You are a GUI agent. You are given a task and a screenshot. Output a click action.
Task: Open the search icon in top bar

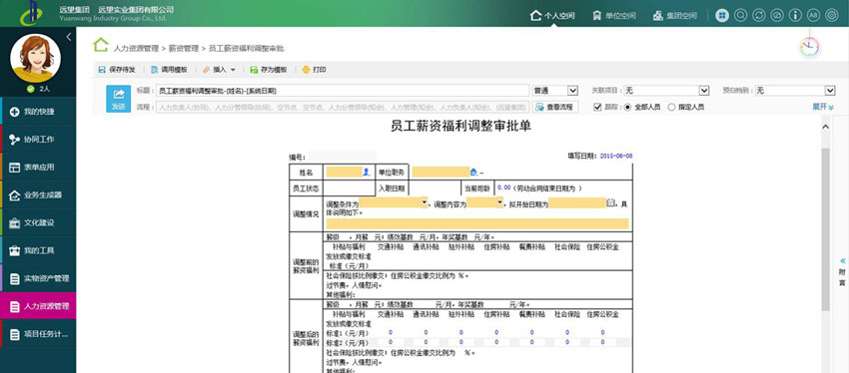(x=740, y=15)
